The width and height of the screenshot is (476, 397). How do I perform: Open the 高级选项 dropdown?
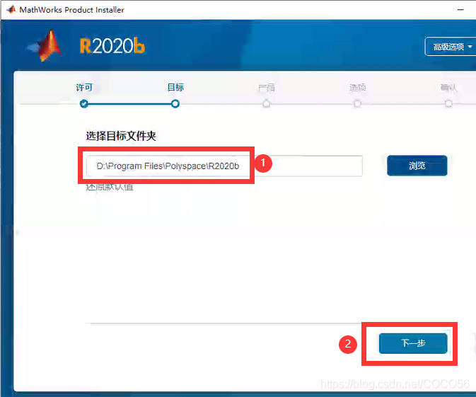[x=451, y=47]
